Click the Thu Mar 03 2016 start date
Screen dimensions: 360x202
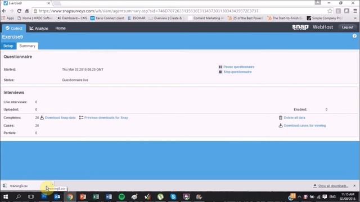(x=83, y=70)
